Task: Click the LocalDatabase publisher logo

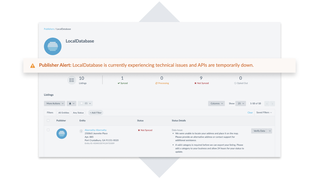Action: (x=53, y=46)
